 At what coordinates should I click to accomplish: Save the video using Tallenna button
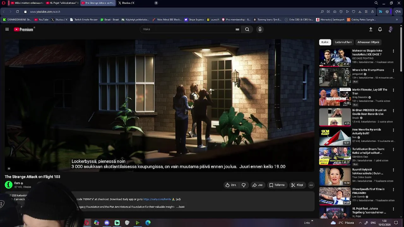click(x=277, y=185)
